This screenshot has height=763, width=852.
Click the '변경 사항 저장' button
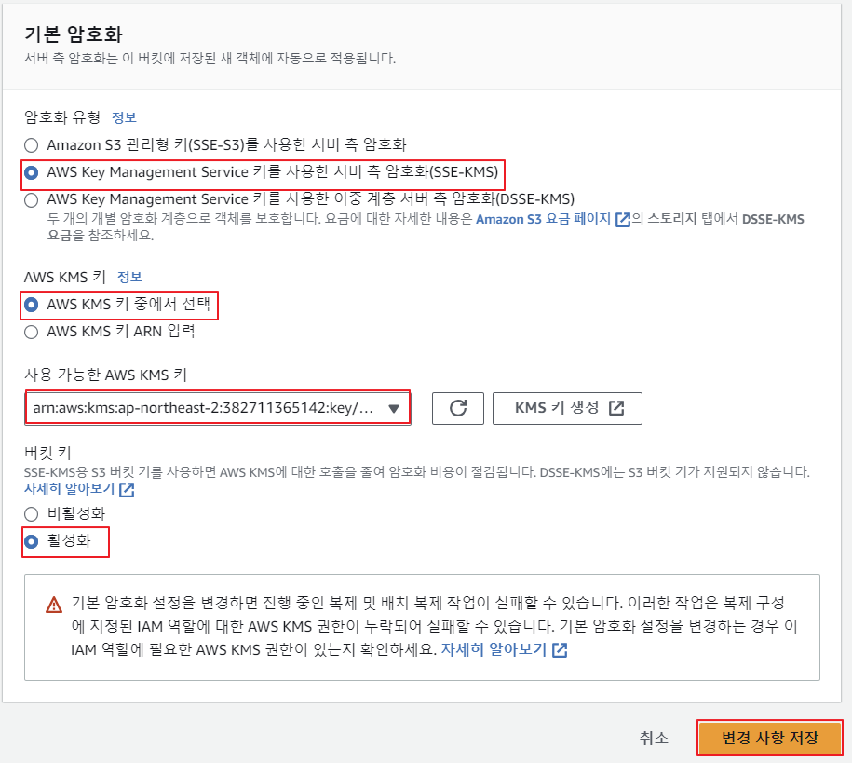[769, 738]
